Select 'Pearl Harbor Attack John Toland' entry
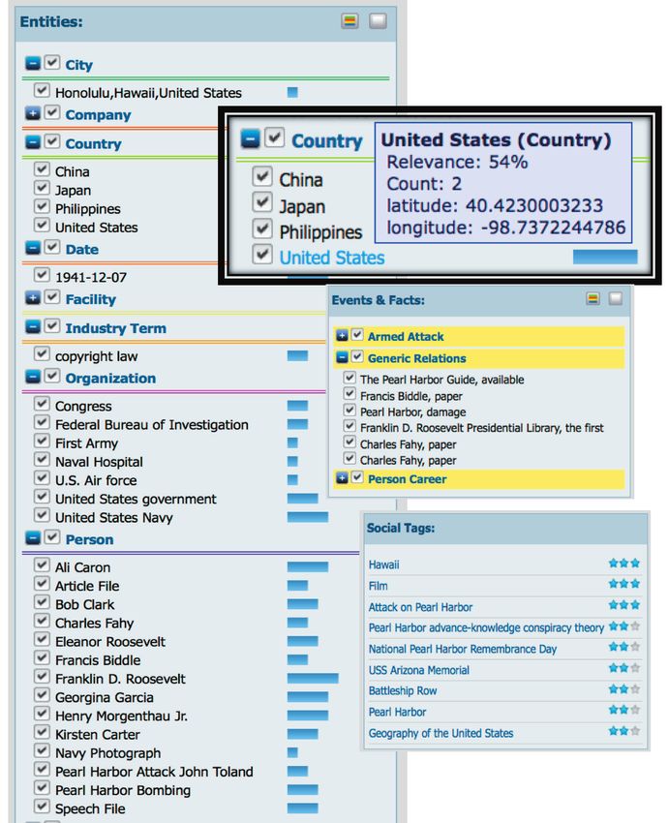This screenshot has height=823, width=668. (154, 772)
